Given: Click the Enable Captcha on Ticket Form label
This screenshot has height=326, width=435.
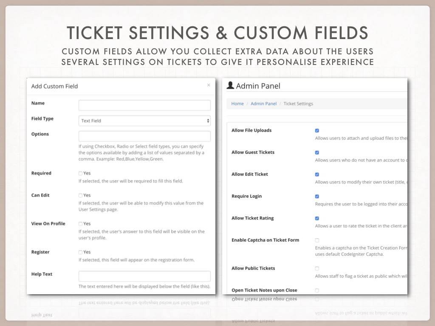Looking at the screenshot, I should pos(266,240).
